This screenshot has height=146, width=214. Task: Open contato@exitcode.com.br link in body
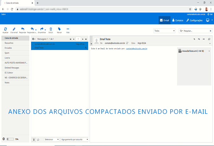[x=137, y=49]
